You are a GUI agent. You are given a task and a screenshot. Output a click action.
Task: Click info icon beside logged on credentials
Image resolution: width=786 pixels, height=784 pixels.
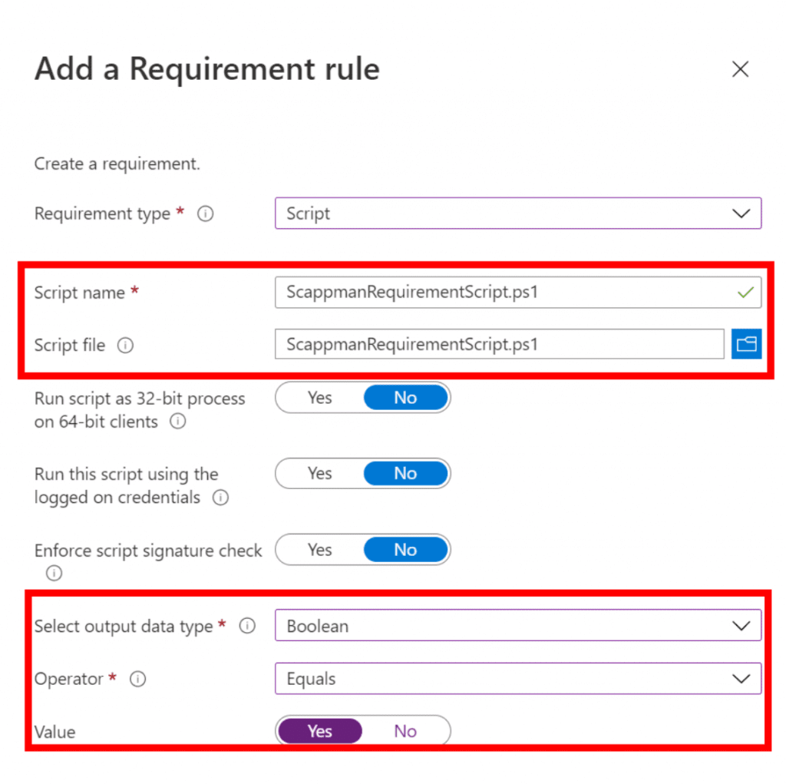(220, 498)
